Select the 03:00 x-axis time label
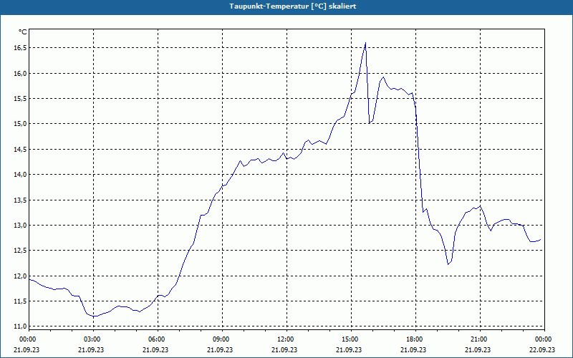Viewport: 573px width, 358px height. [x=92, y=339]
